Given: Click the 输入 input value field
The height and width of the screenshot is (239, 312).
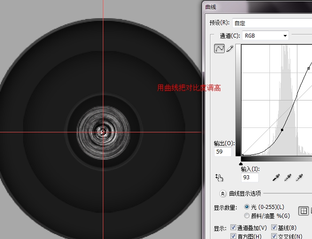Looking at the screenshot, I should [x=250, y=177].
